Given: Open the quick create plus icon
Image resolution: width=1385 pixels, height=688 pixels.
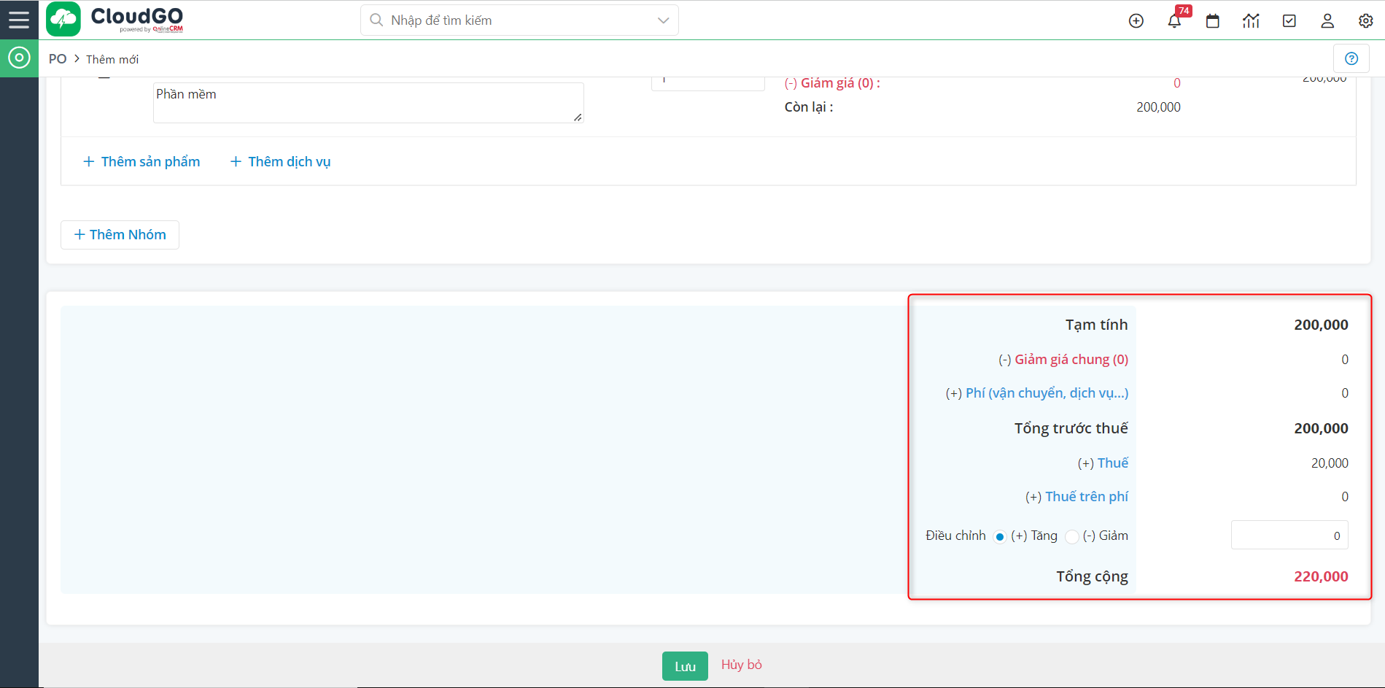Looking at the screenshot, I should [1136, 21].
